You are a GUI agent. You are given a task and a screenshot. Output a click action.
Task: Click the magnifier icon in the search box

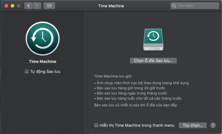(174, 6)
